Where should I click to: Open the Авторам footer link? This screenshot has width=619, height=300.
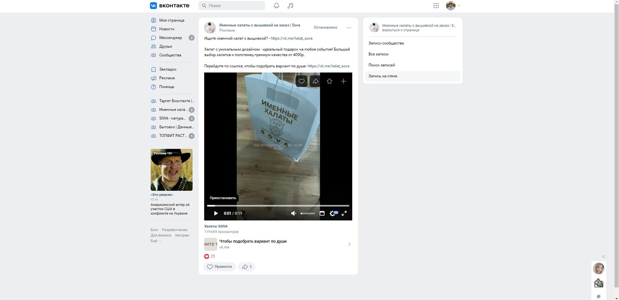point(182,235)
